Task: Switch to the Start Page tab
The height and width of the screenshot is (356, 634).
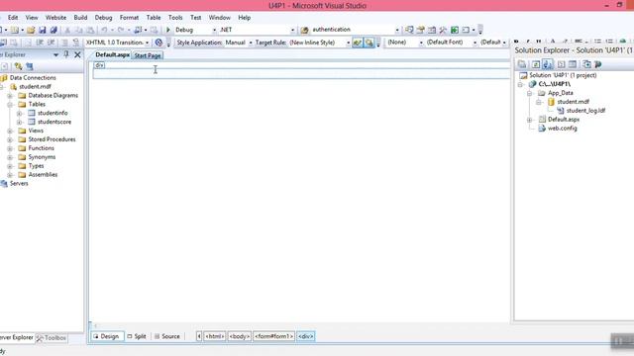Action: tap(148, 55)
